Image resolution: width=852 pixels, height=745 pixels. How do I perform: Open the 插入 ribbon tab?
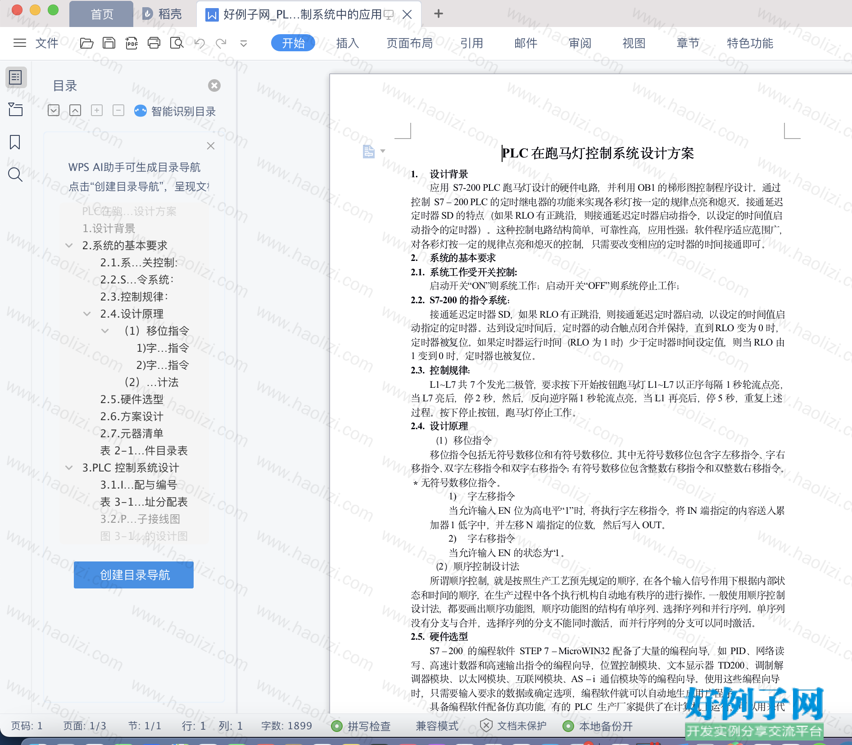tap(347, 43)
